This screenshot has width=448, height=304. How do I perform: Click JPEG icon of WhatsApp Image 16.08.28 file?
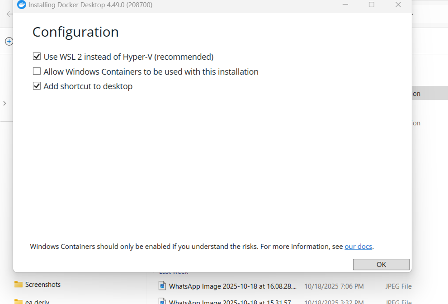[x=162, y=286]
